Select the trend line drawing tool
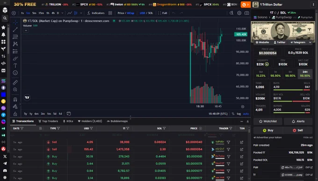 [15, 30]
